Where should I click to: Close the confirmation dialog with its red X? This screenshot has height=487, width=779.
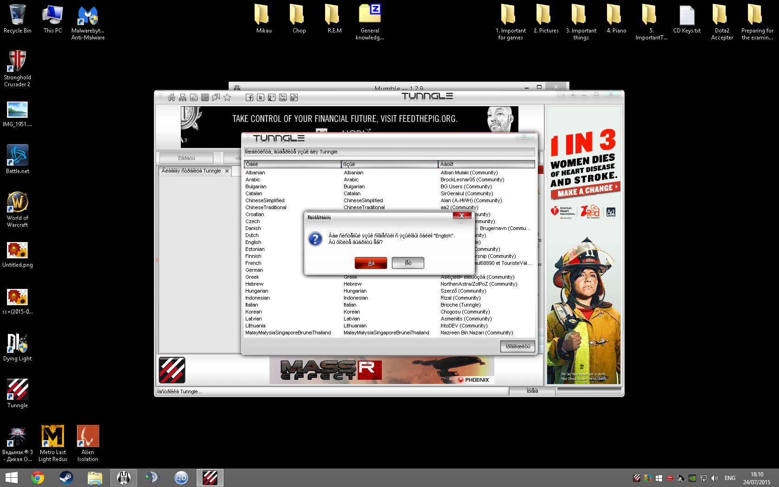point(462,216)
